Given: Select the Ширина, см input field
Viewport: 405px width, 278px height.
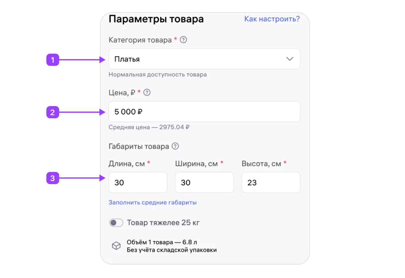Looking at the screenshot, I should pyautogui.click(x=204, y=183).
